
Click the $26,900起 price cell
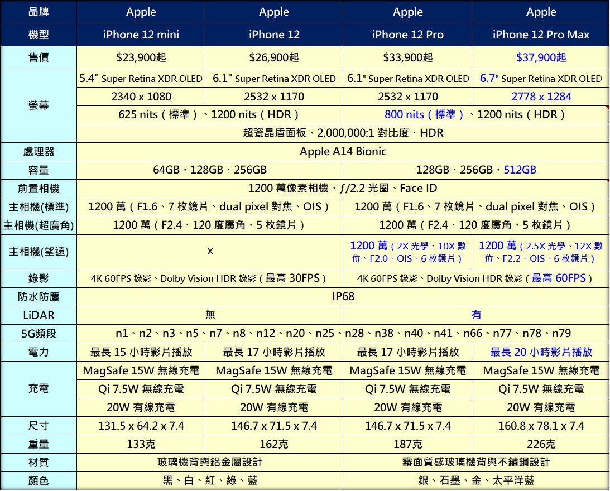pyautogui.click(x=274, y=57)
